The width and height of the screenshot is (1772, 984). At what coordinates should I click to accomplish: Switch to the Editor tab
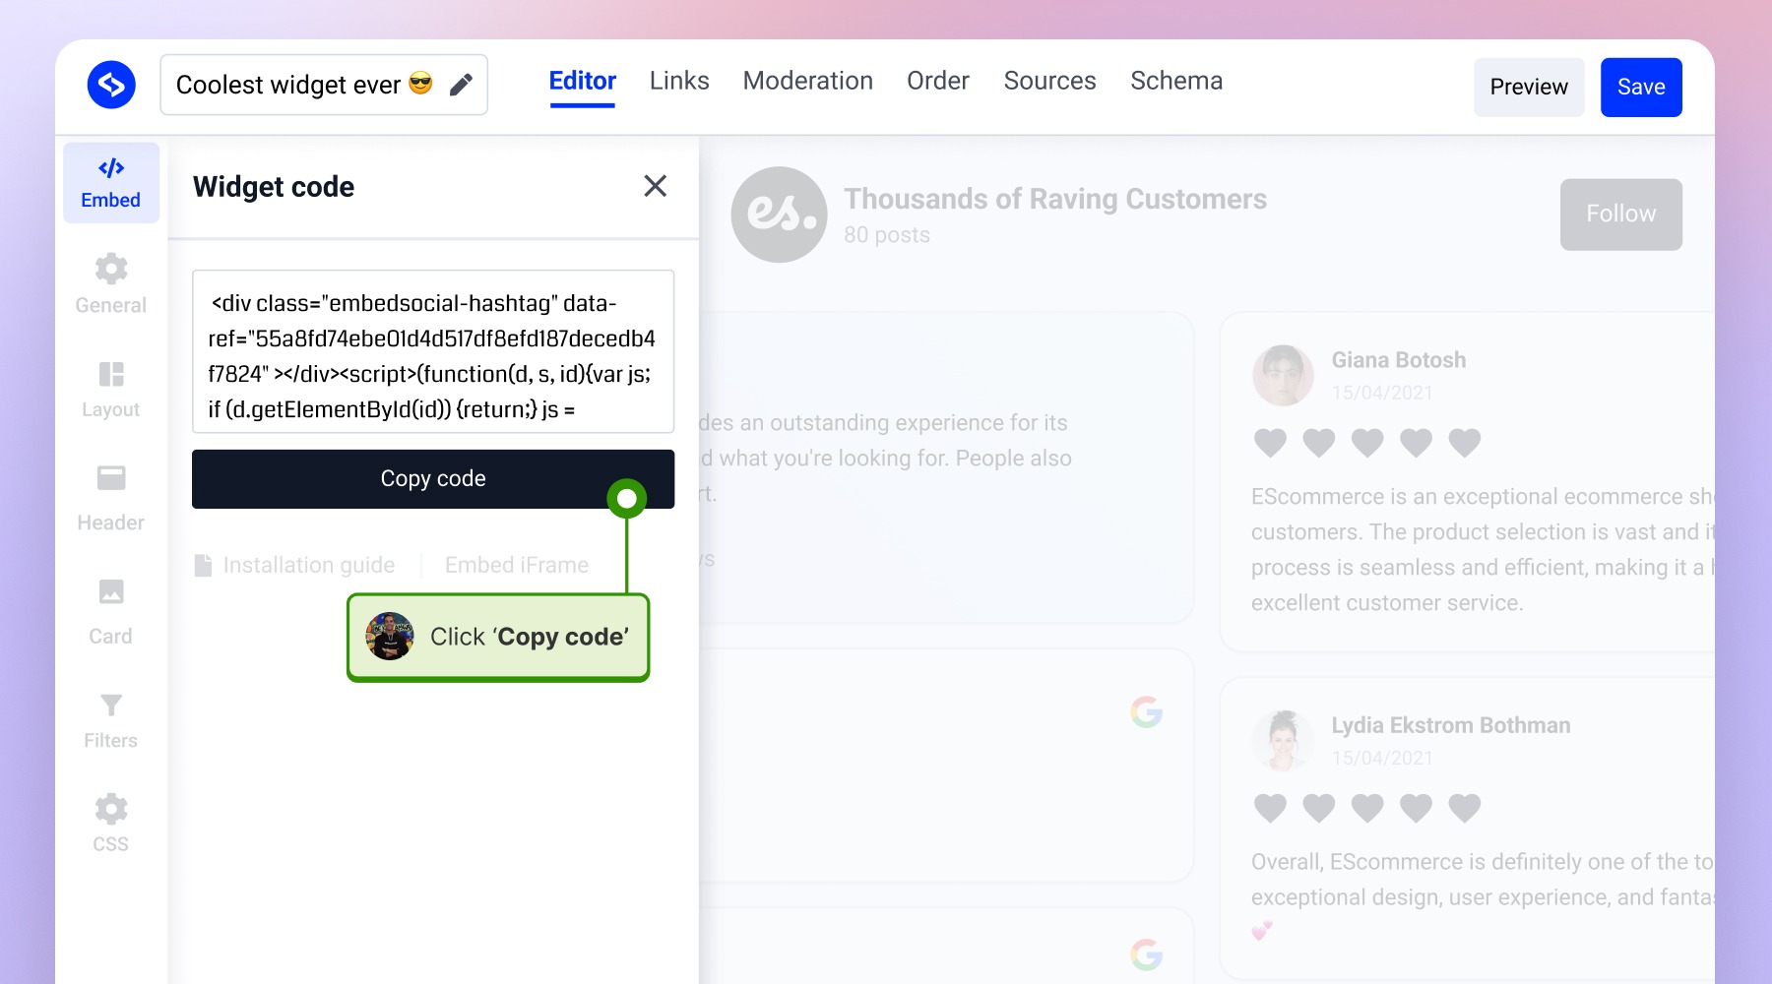pyautogui.click(x=583, y=82)
